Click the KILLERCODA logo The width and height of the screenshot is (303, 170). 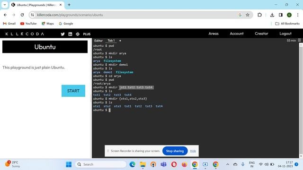(25, 34)
